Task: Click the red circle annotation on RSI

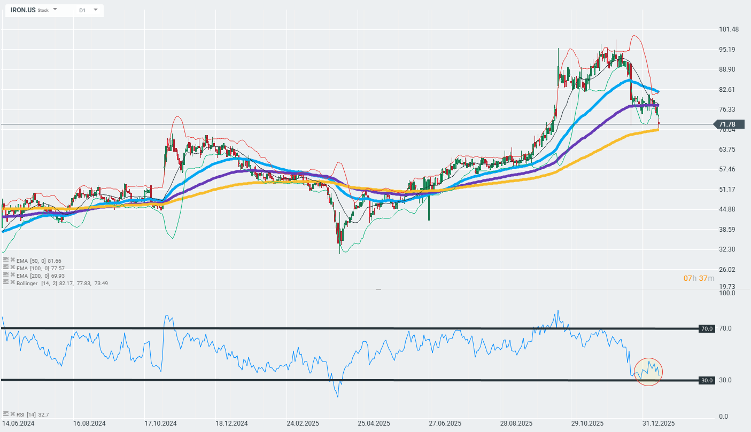Action: pos(648,372)
